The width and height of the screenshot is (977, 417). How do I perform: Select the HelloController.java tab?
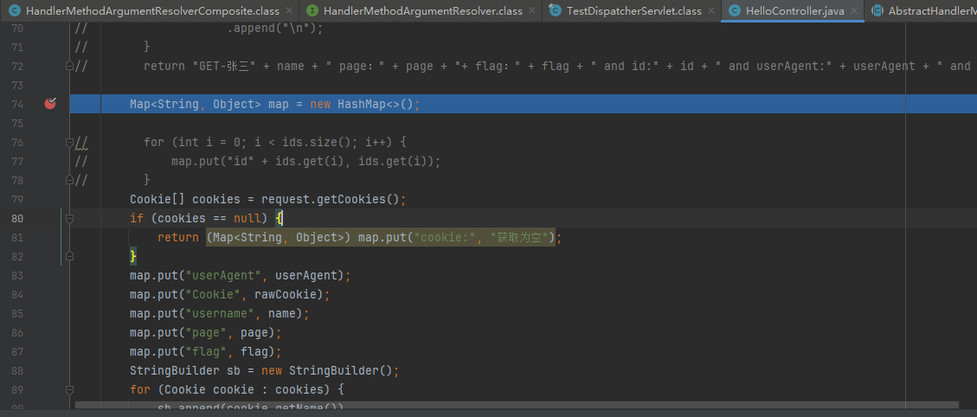795,10
